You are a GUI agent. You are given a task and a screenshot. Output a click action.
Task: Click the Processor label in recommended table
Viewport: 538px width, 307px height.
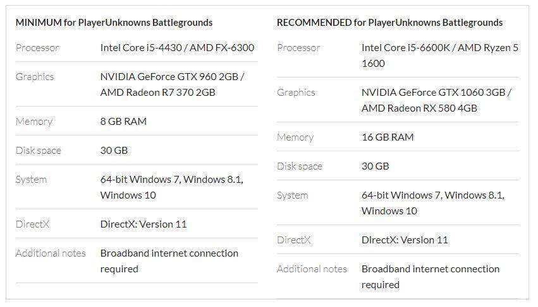pos(298,47)
